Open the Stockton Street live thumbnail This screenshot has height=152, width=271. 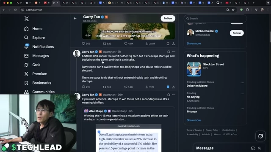[x=194, y=69]
